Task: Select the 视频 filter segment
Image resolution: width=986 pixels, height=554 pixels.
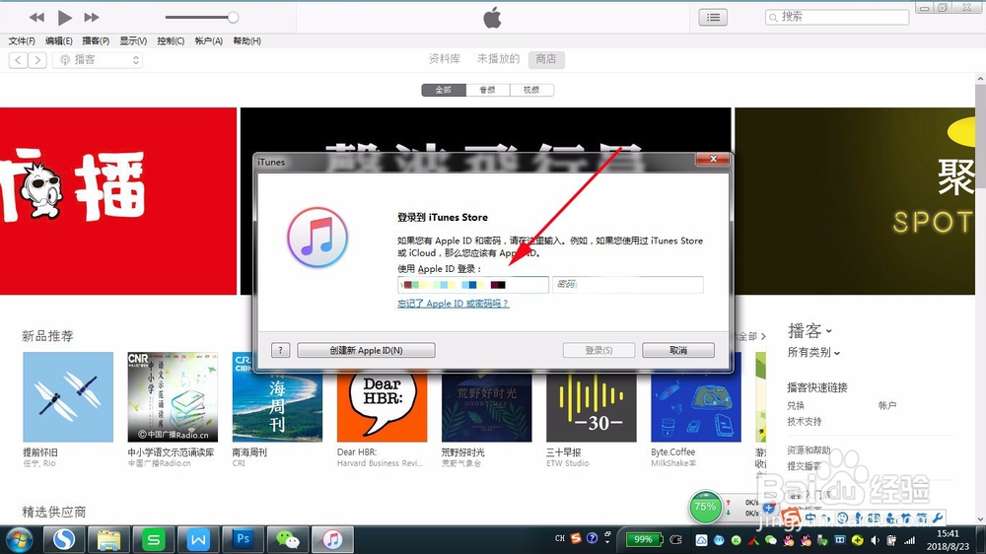Action: (x=531, y=90)
